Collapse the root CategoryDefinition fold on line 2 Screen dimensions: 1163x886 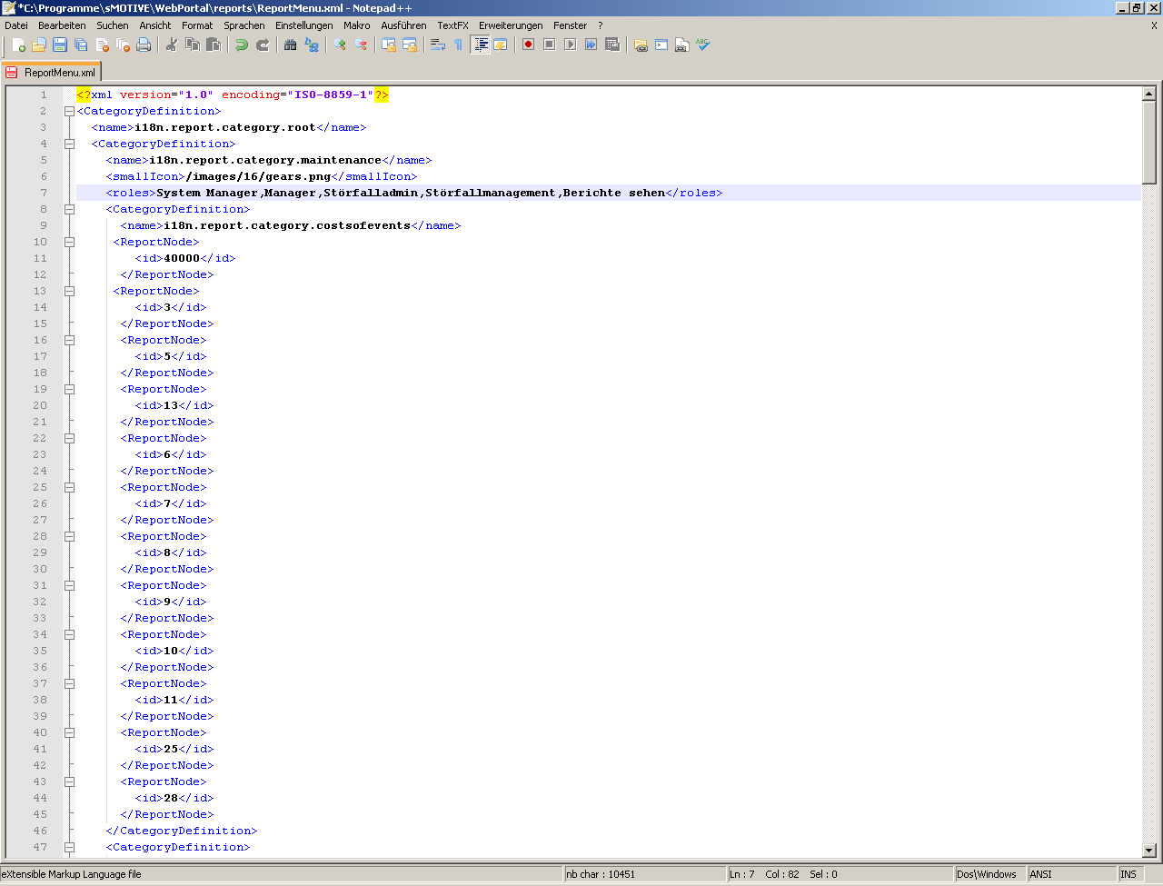tap(69, 111)
